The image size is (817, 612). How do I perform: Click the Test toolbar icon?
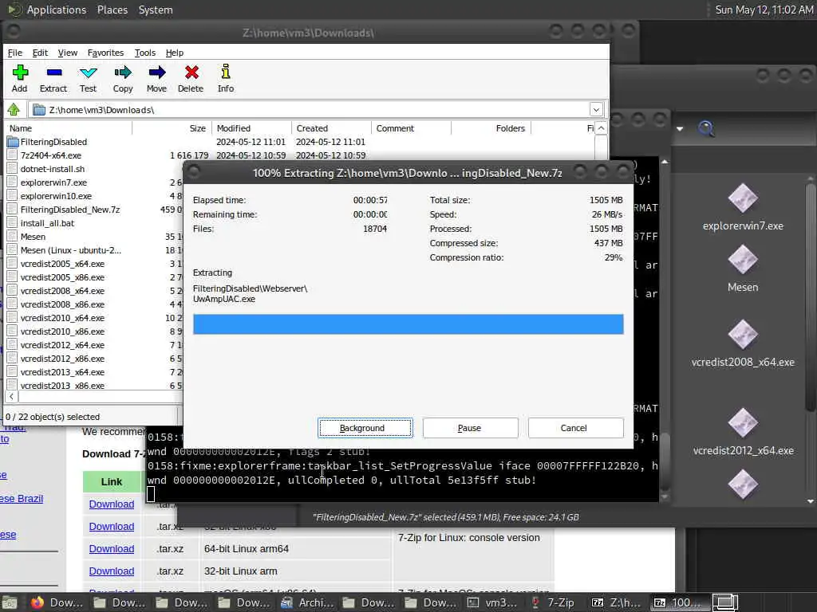coord(88,78)
